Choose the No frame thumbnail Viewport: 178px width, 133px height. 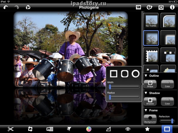pyautogui.click(x=151, y=21)
